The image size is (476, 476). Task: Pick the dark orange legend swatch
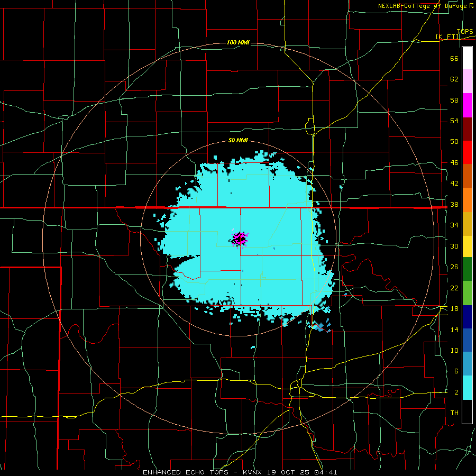click(467, 176)
